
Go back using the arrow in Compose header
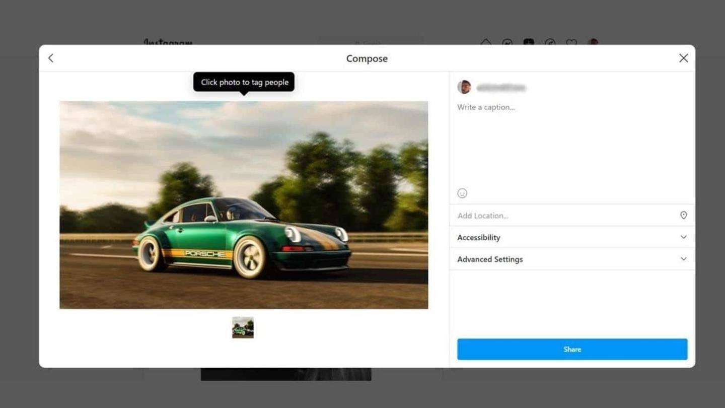[x=51, y=58]
